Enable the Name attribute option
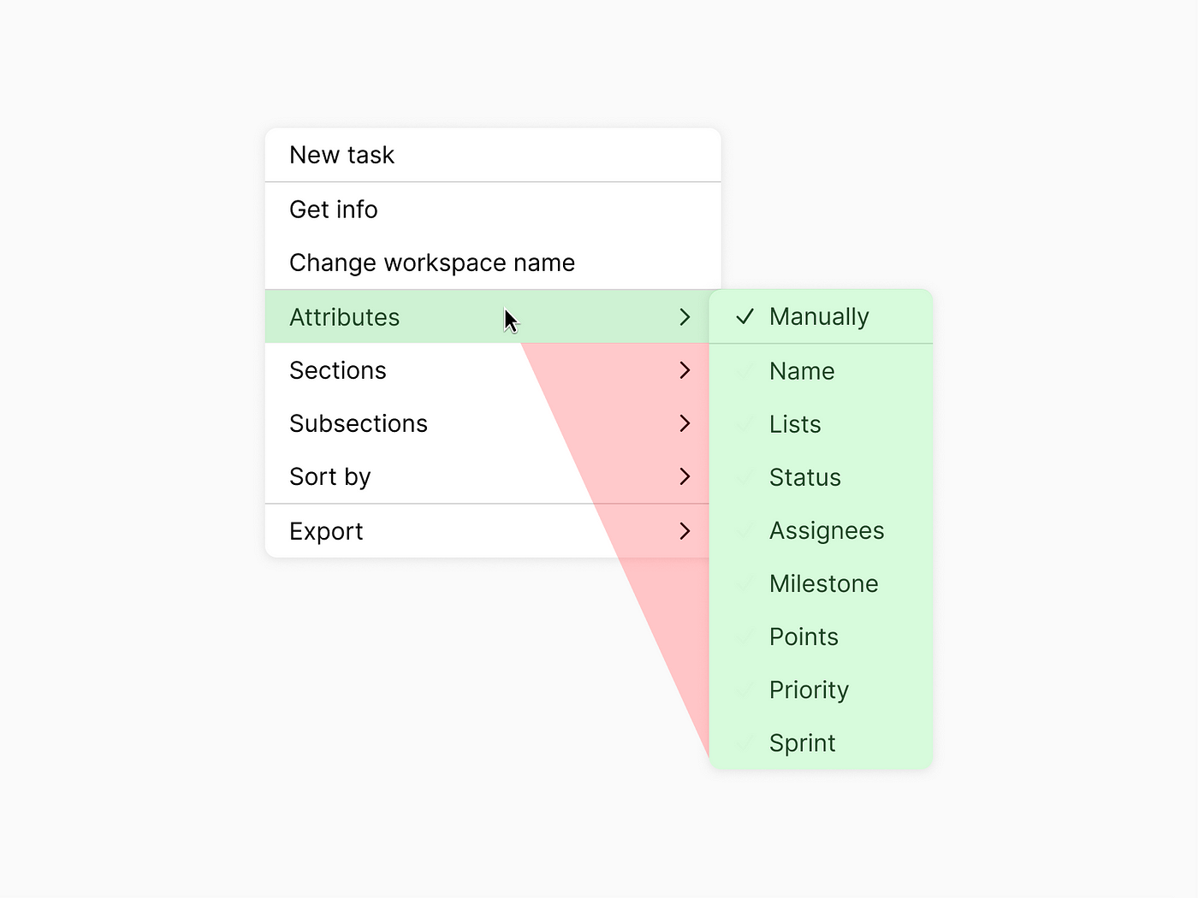The height and width of the screenshot is (898, 1198). 802,371
